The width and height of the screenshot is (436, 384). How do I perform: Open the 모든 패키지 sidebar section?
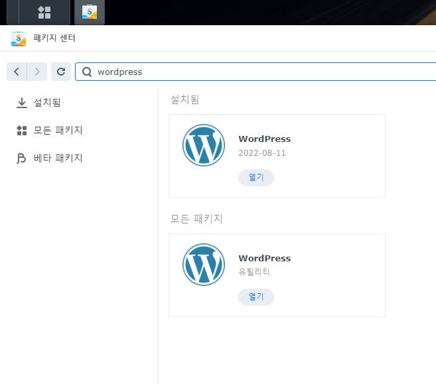(58, 130)
